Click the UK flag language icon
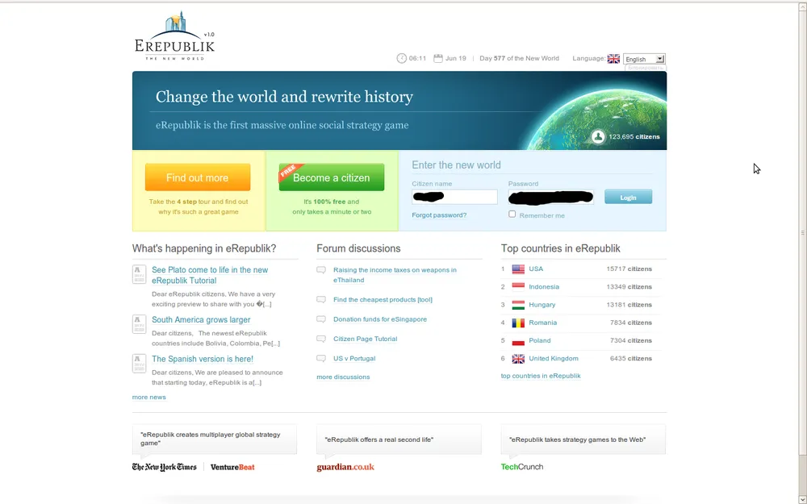Screen dimensions: 807x504 point(613,59)
